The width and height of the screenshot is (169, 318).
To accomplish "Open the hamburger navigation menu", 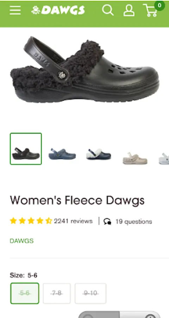I will pos(15,10).
